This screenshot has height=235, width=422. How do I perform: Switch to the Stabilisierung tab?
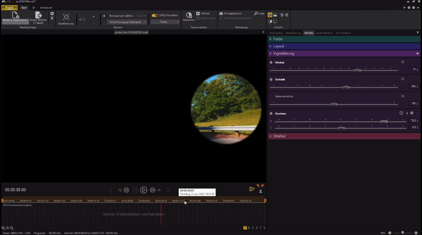[293, 33]
